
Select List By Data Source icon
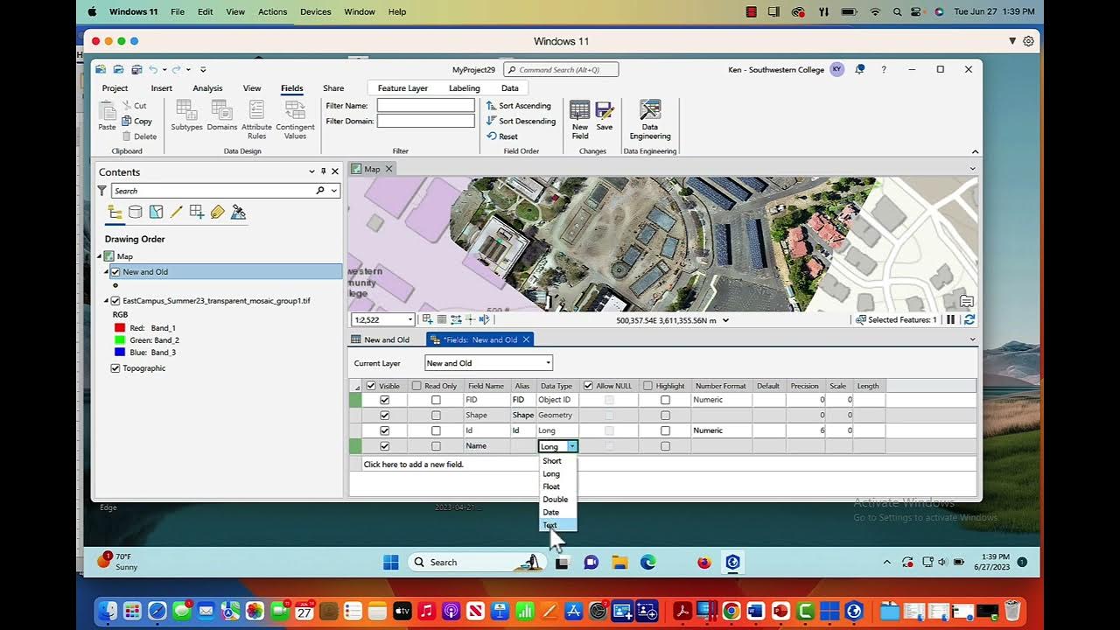[x=136, y=212]
